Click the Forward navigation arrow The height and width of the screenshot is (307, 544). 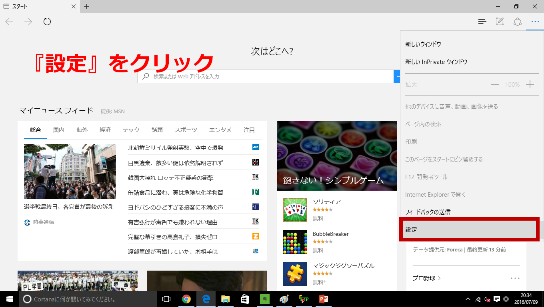click(x=28, y=22)
